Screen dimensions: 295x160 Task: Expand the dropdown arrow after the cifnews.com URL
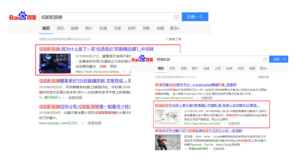(x=197, y=98)
